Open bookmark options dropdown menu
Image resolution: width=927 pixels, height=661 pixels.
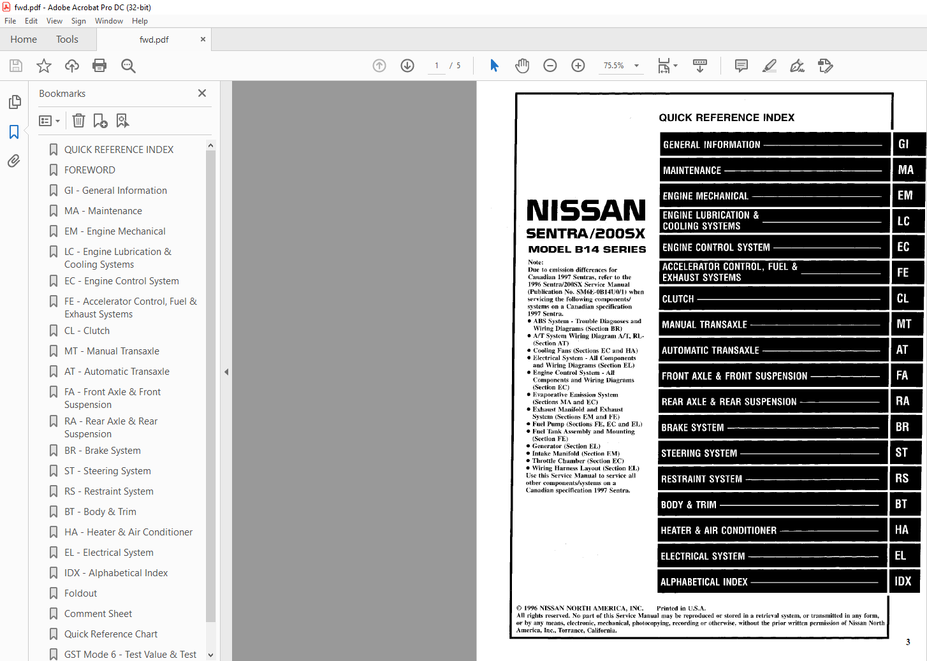point(50,120)
